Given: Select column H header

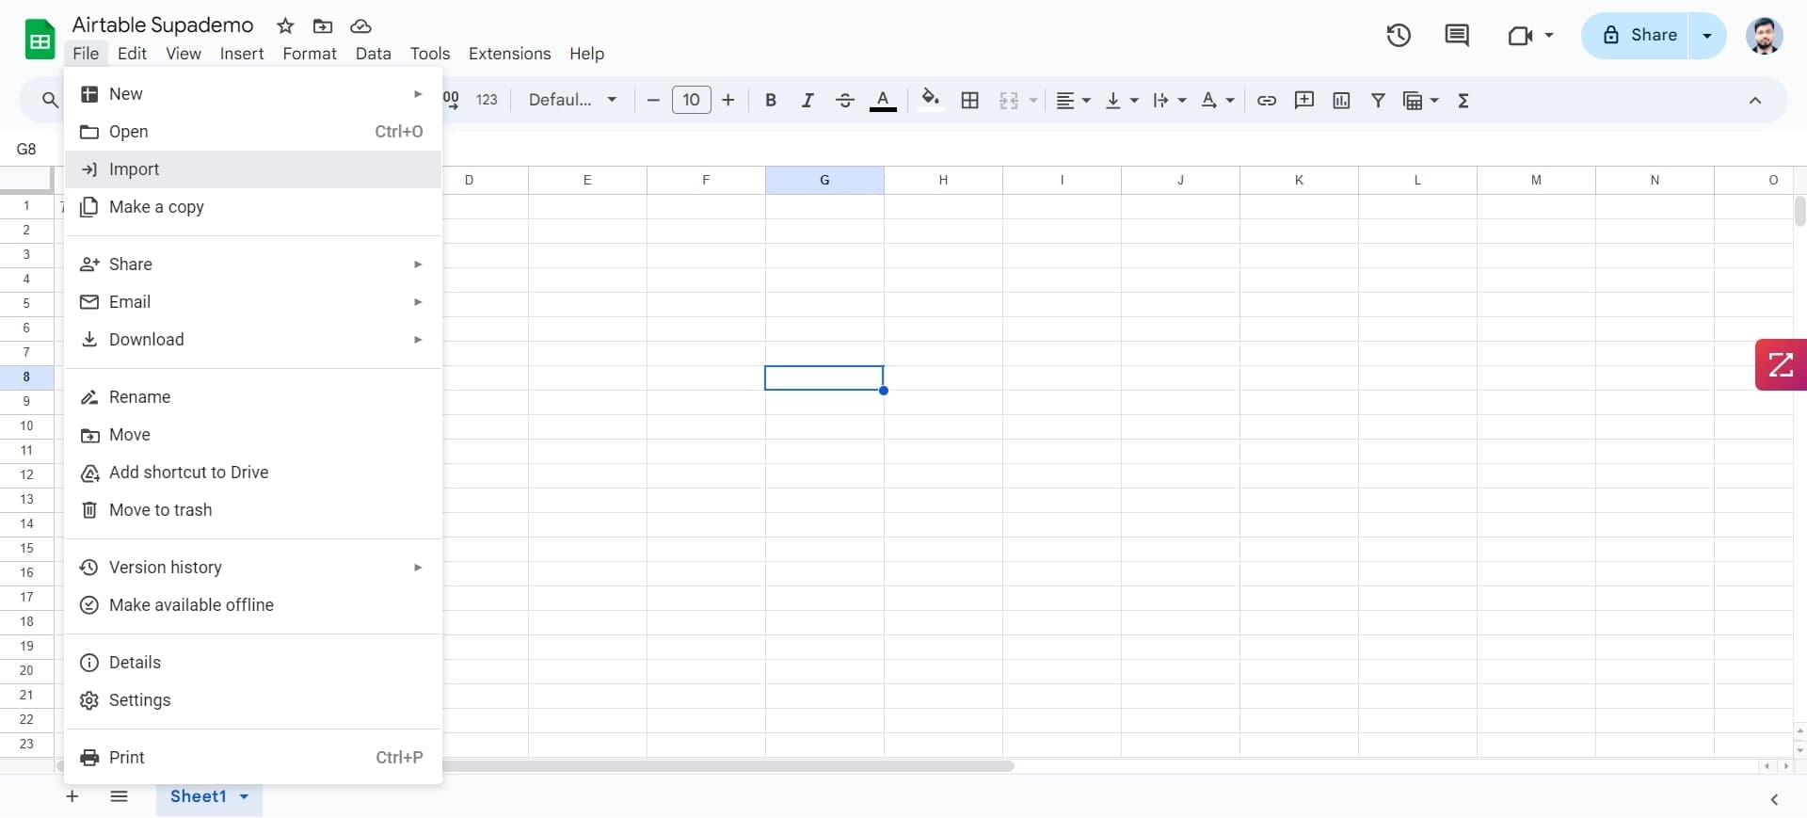Looking at the screenshot, I should click(943, 180).
